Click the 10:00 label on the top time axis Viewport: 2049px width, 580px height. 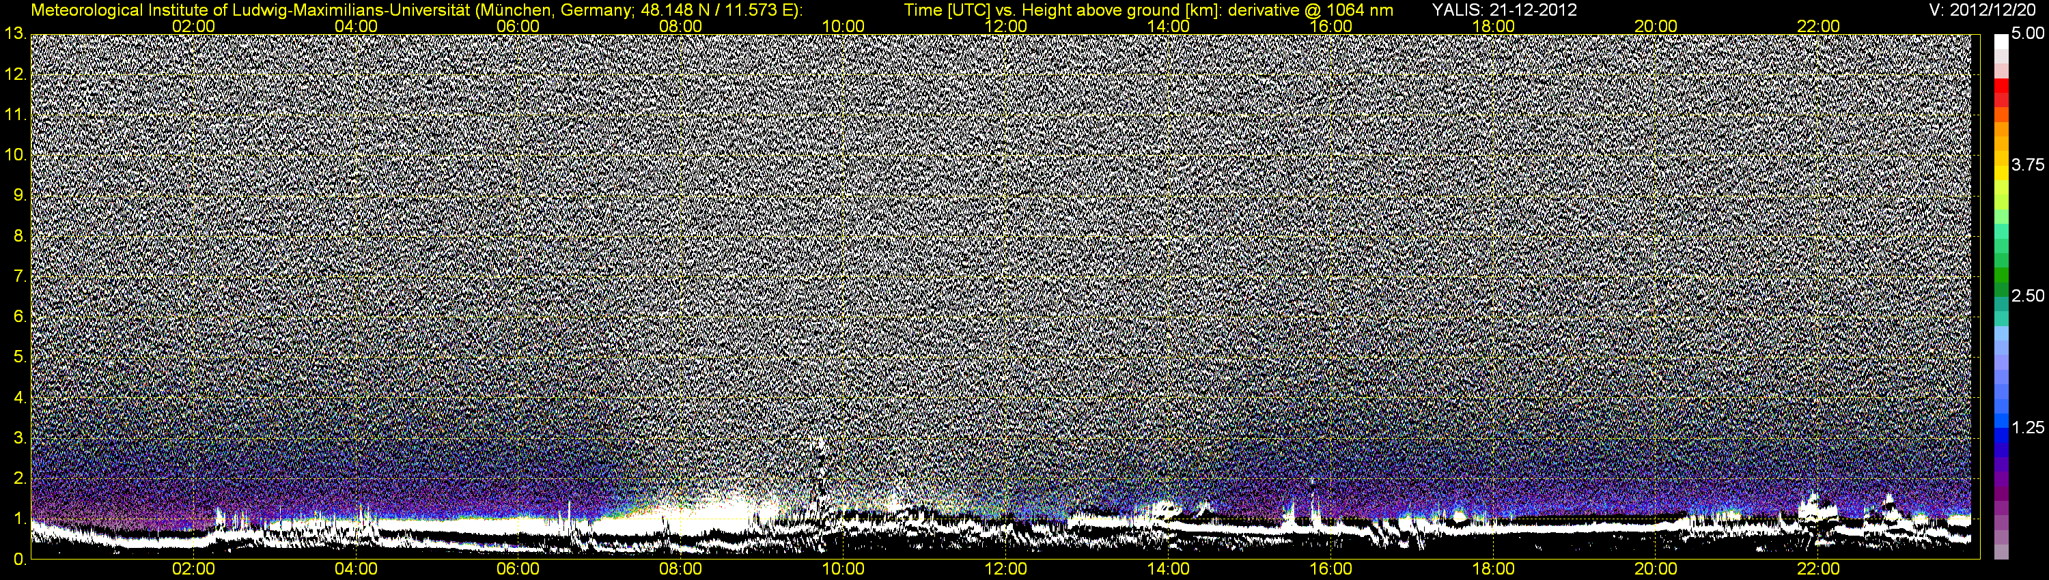click(x=843, y=26)
